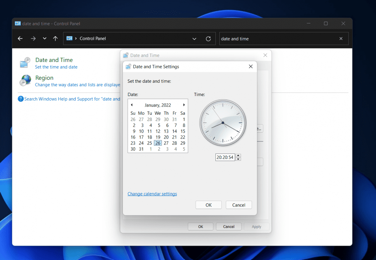Clear the date and time search box
This screenshot has width=376, height=260.
pos(340,39)
